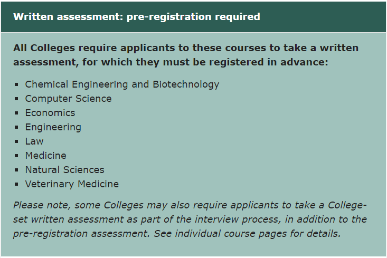Screen dimensions: 387x258
Task: Select Law from the course list
Action: (34, 141)
